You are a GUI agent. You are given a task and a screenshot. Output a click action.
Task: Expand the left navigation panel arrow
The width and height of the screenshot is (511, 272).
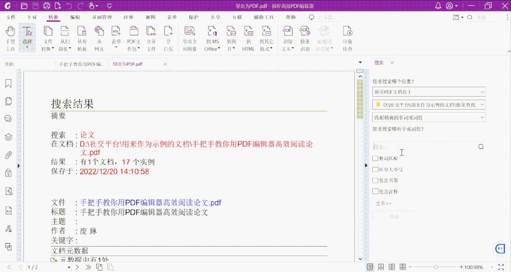[x=18, y=165]
